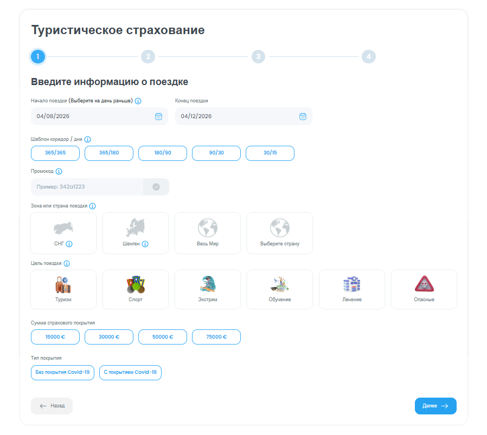Viewport: 487px width, 435px height.
Task: Click info icon next to Цель поездки
Action: click(67, 264)
